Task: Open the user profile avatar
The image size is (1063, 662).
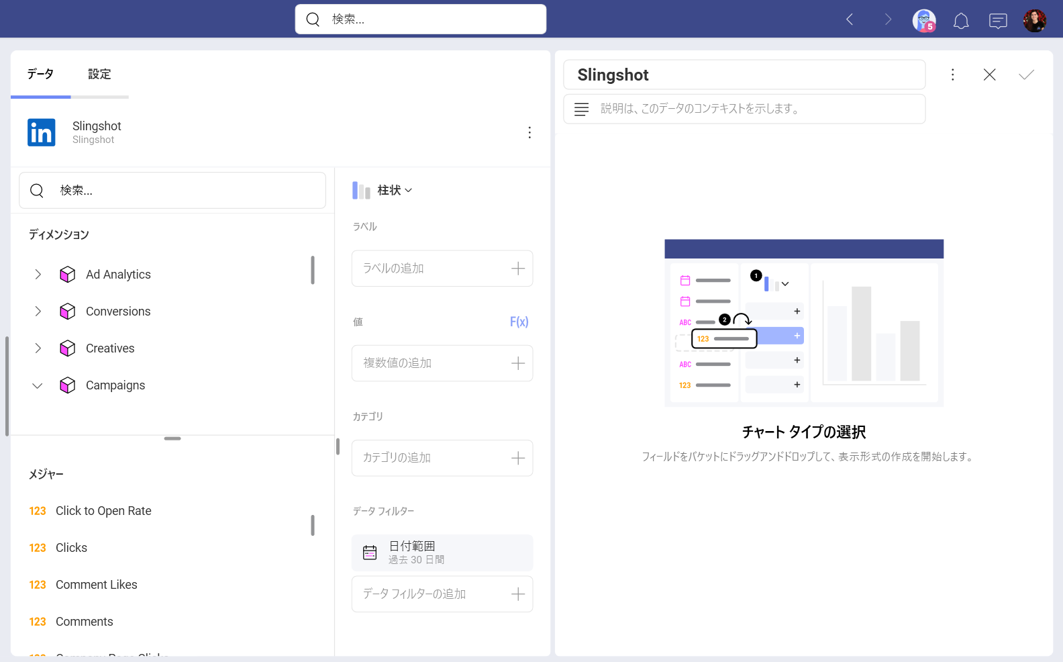Action: [x=1035, y=21]
